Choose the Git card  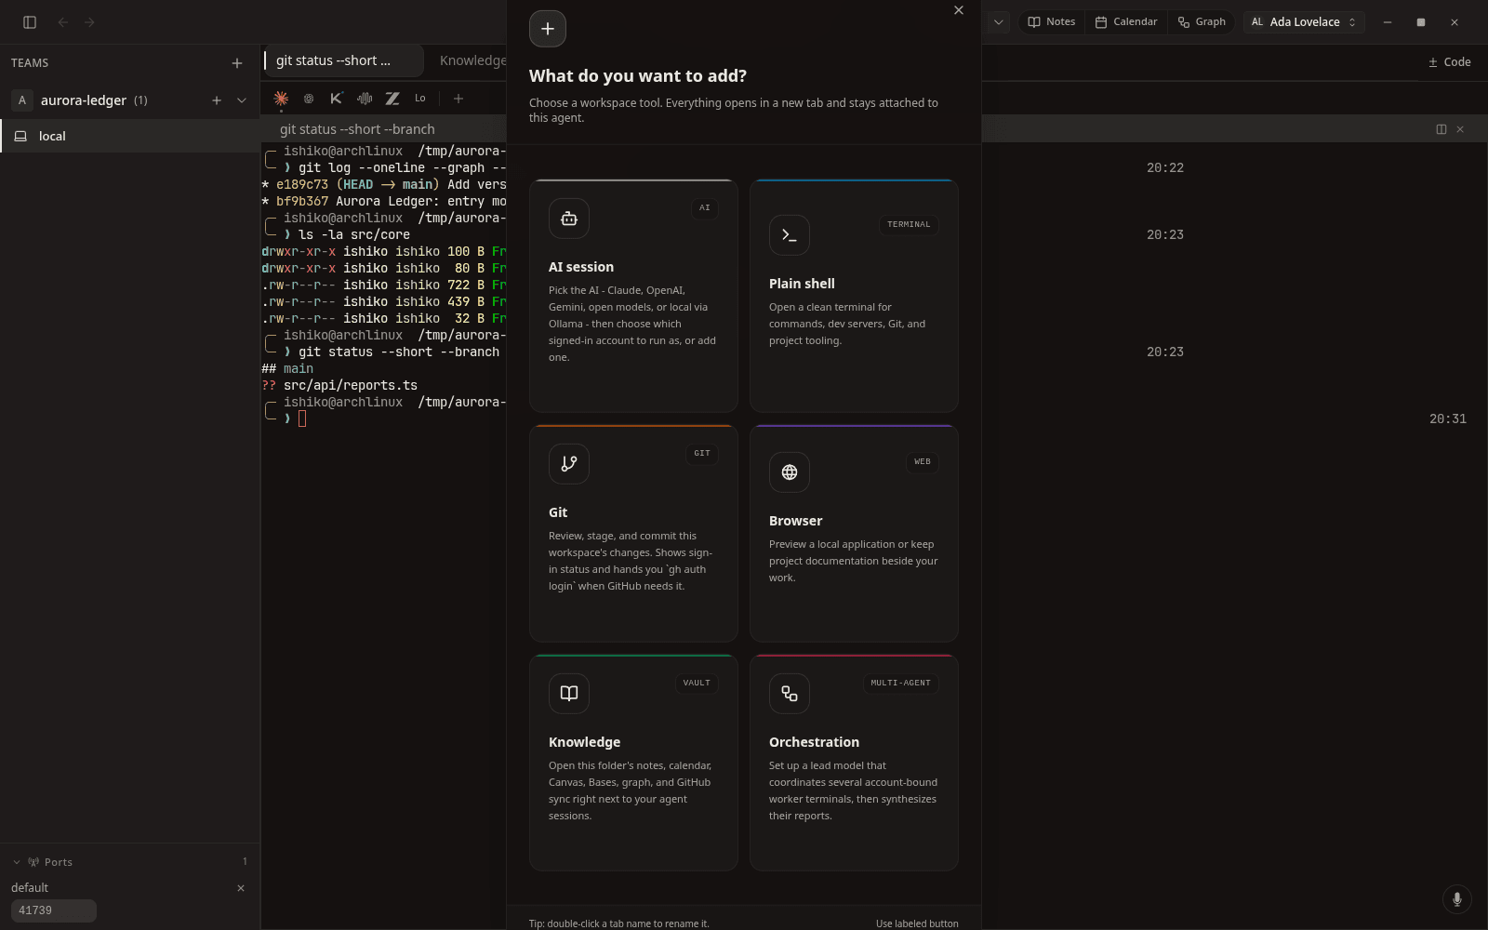(633, 534)
